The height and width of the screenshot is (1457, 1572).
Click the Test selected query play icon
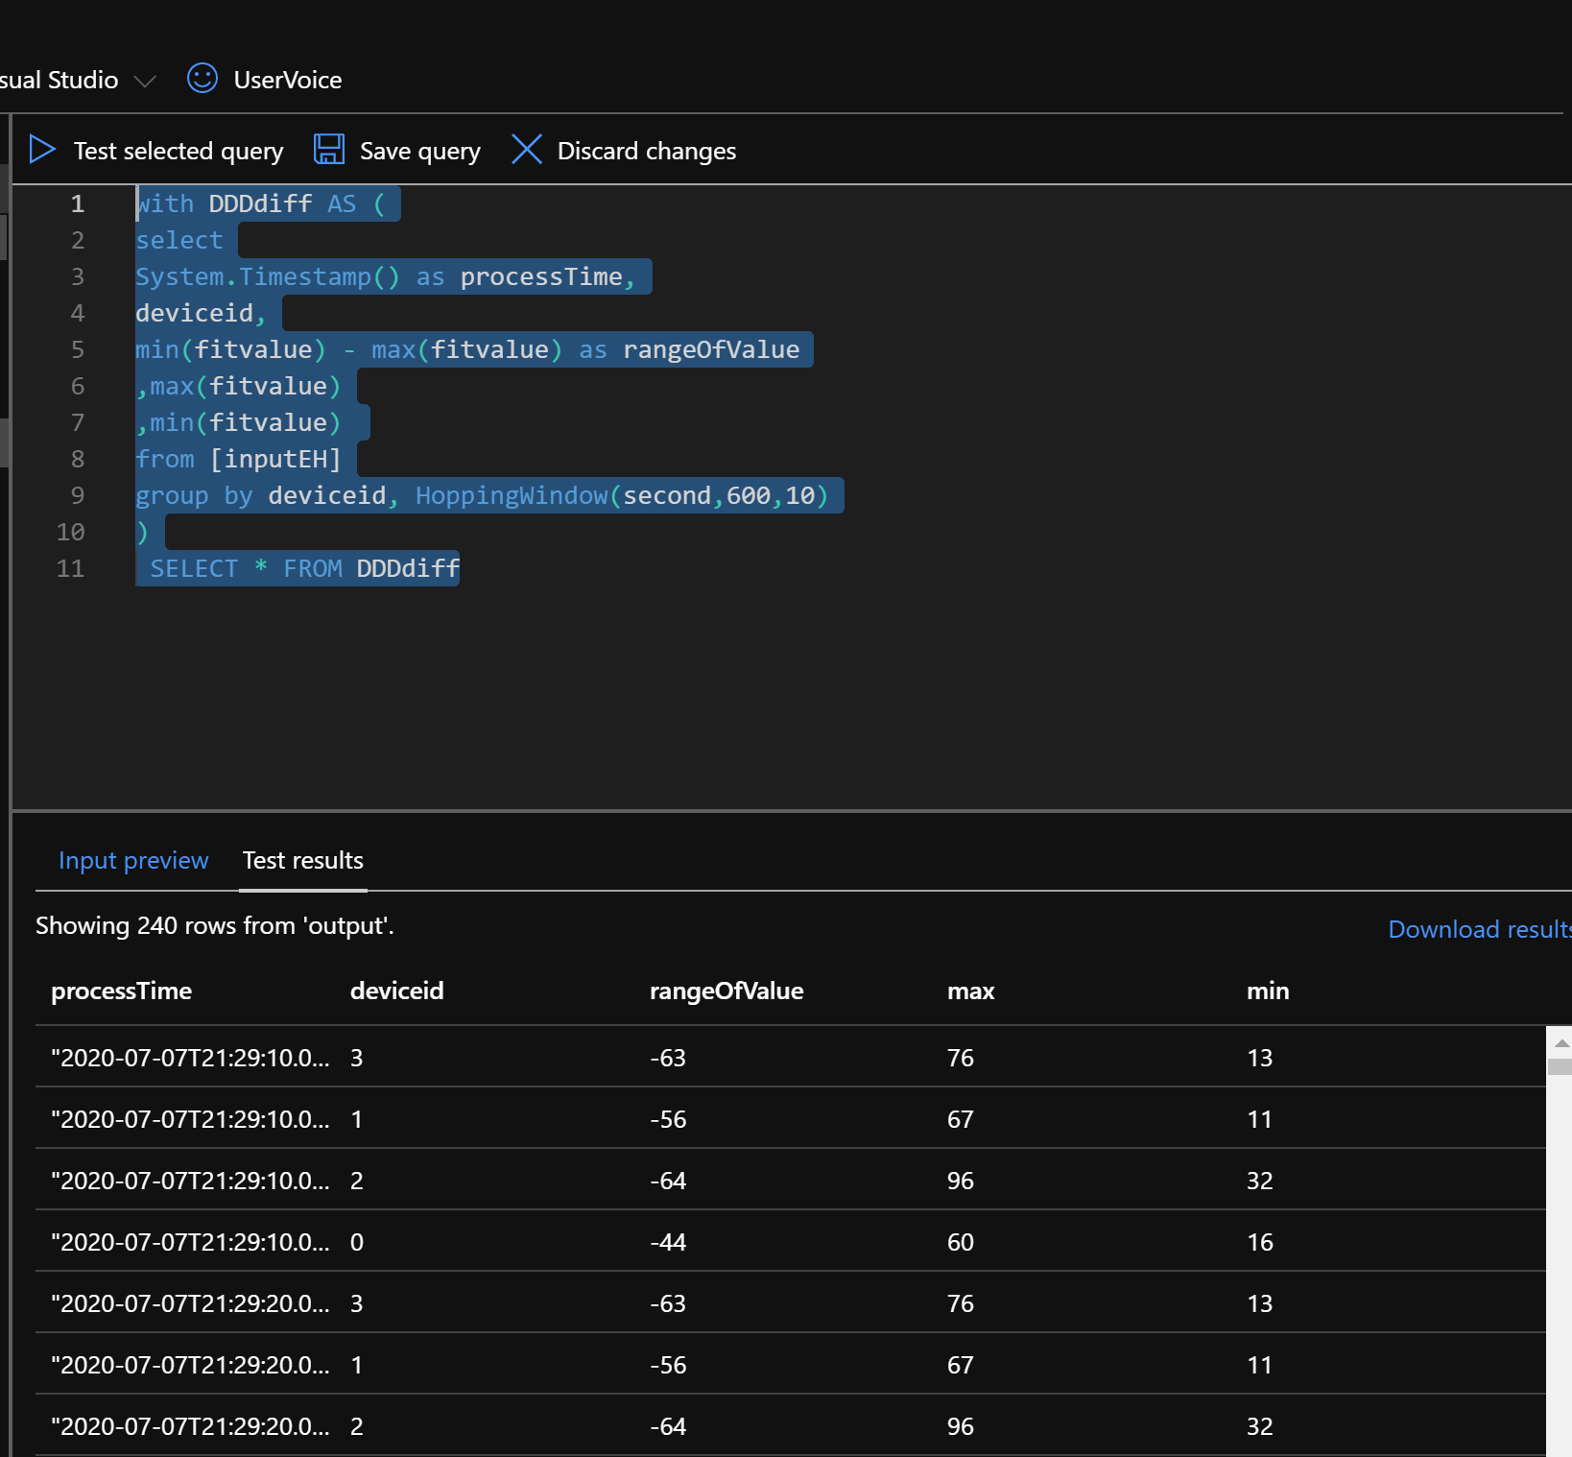pyautogui.click(x=42, y=150)
